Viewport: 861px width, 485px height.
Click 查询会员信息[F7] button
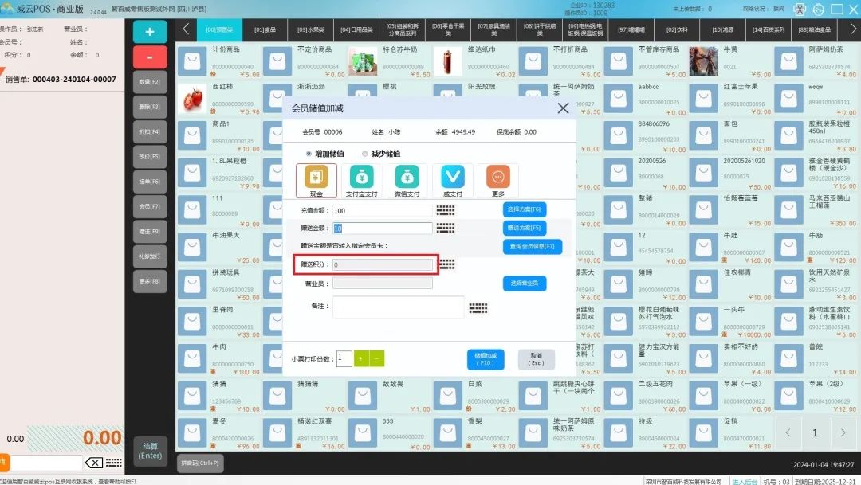click(533, 247)
